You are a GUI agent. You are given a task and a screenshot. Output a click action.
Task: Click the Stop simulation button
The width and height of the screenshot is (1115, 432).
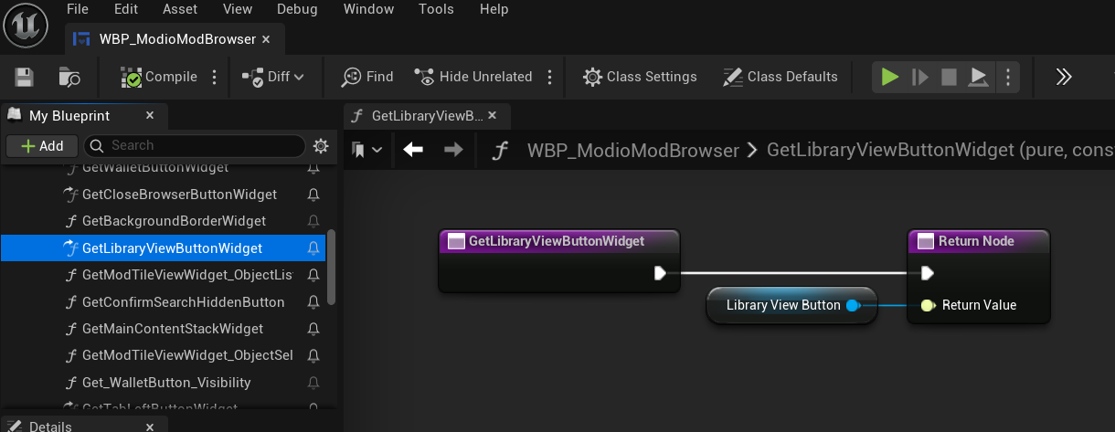(x=949, y=77)
